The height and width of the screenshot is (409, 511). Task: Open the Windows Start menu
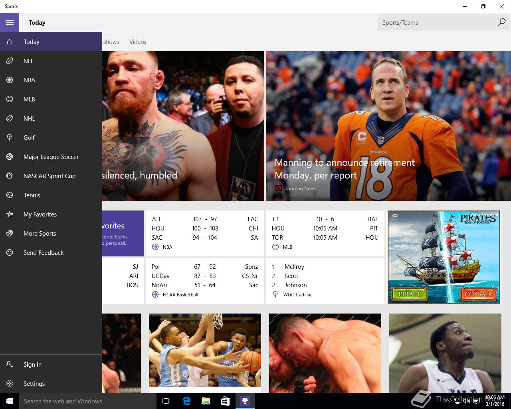click(10, 401)
